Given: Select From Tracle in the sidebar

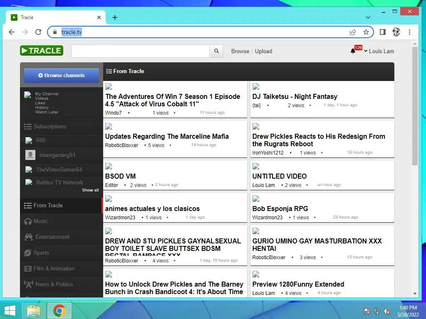Looking at the screenshot, I should point(62,205).
